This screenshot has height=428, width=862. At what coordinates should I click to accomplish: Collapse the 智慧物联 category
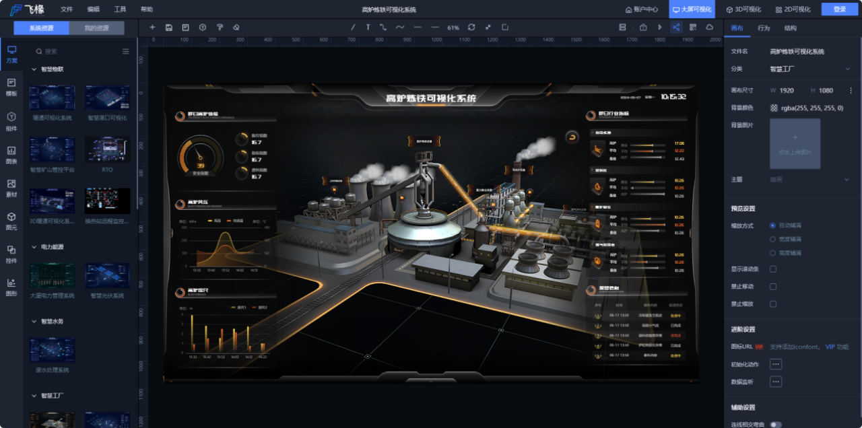(x=34, y=69)
